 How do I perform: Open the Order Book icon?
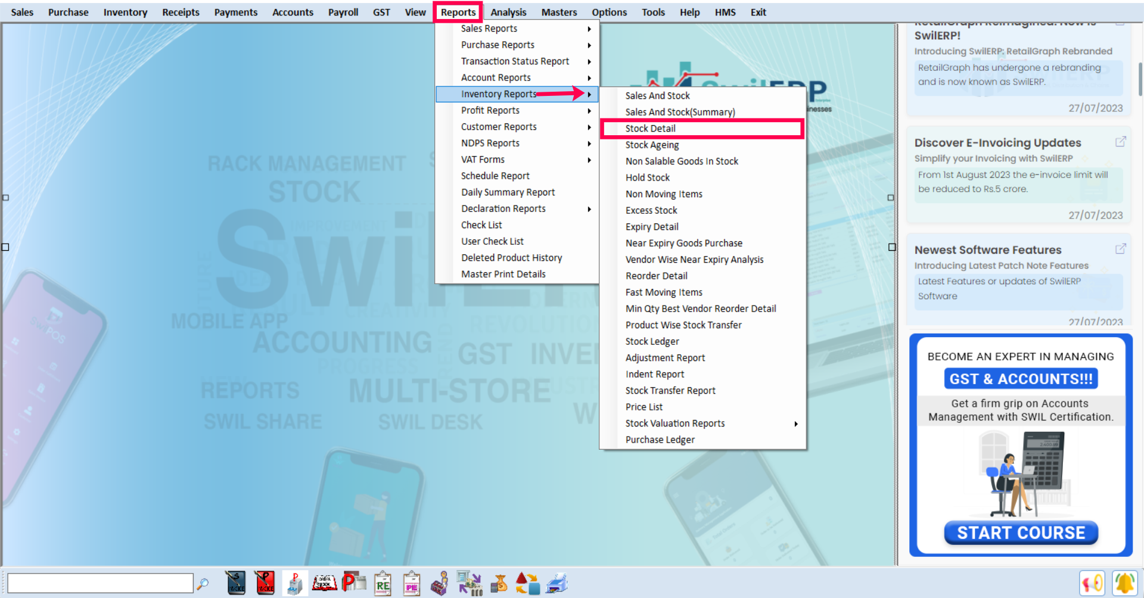click(324, 583)
